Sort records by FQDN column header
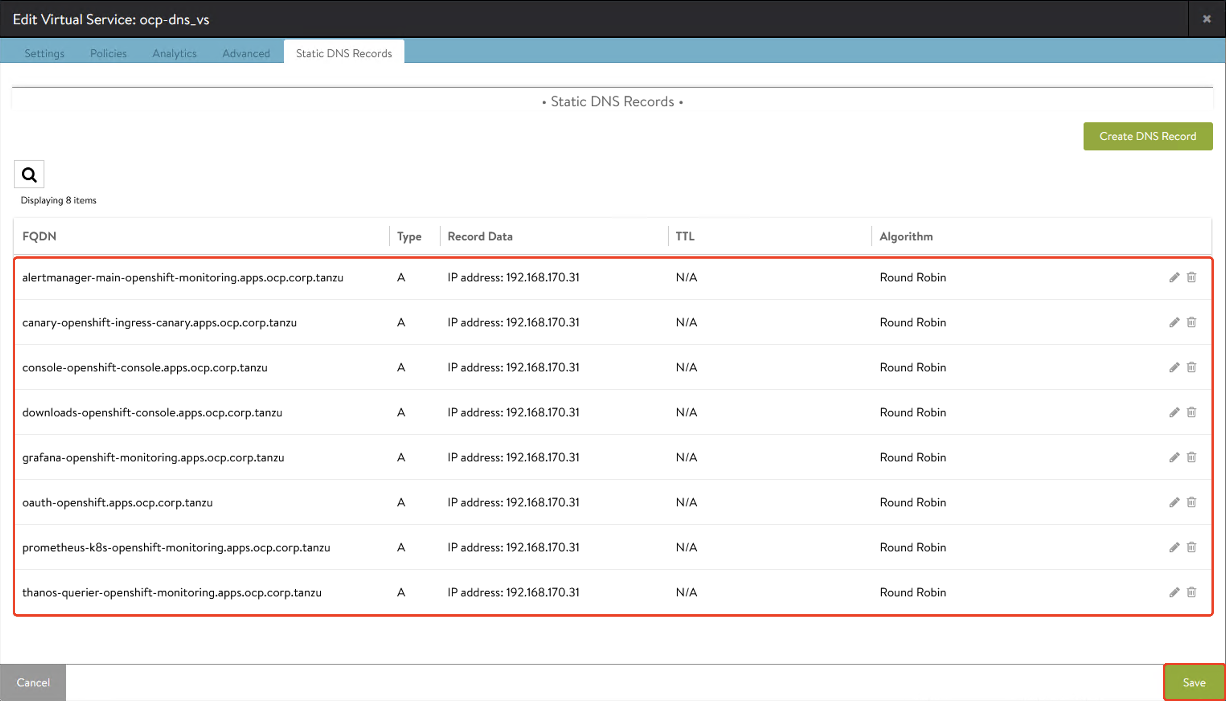The image size is (1226, 701). (x=39, y=236)
